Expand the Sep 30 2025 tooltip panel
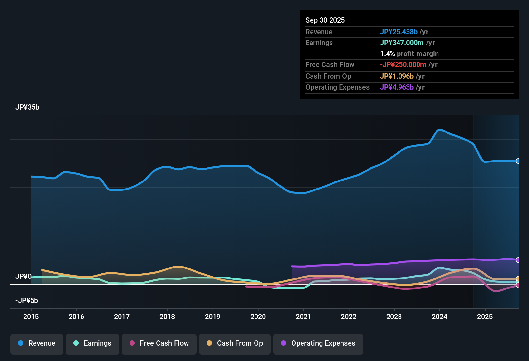529x361 pixels. tap(409, 55)
